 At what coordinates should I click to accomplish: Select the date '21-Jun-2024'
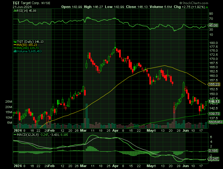(22, 7)
